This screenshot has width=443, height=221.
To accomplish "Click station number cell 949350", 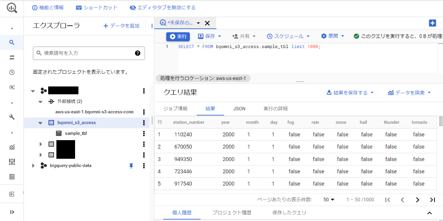I will pos(183,159).
